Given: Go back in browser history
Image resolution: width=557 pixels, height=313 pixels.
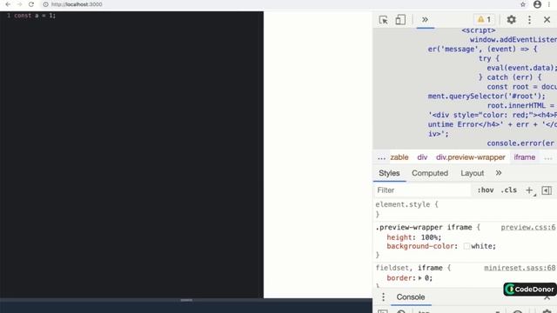Looking at the screenshot, I should (x=8, y=4).
